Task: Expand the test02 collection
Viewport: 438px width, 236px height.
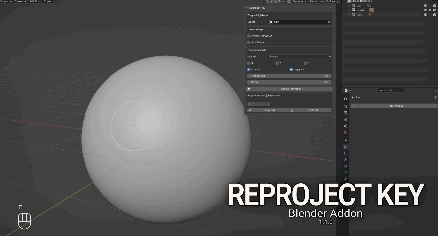Action: point(349,10)
